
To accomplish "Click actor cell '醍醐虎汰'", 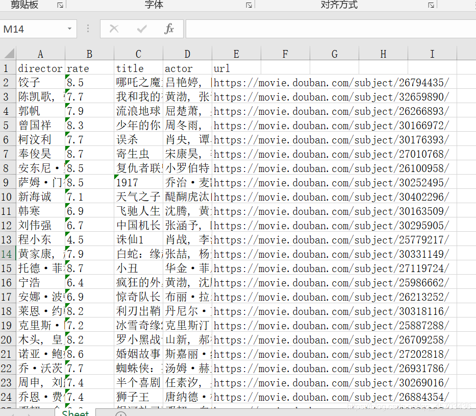I will [187, 197].
